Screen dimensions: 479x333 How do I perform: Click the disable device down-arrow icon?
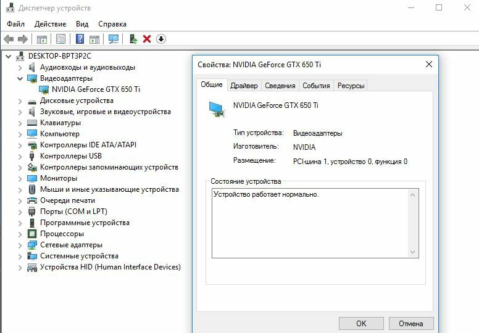coord(161,39)
